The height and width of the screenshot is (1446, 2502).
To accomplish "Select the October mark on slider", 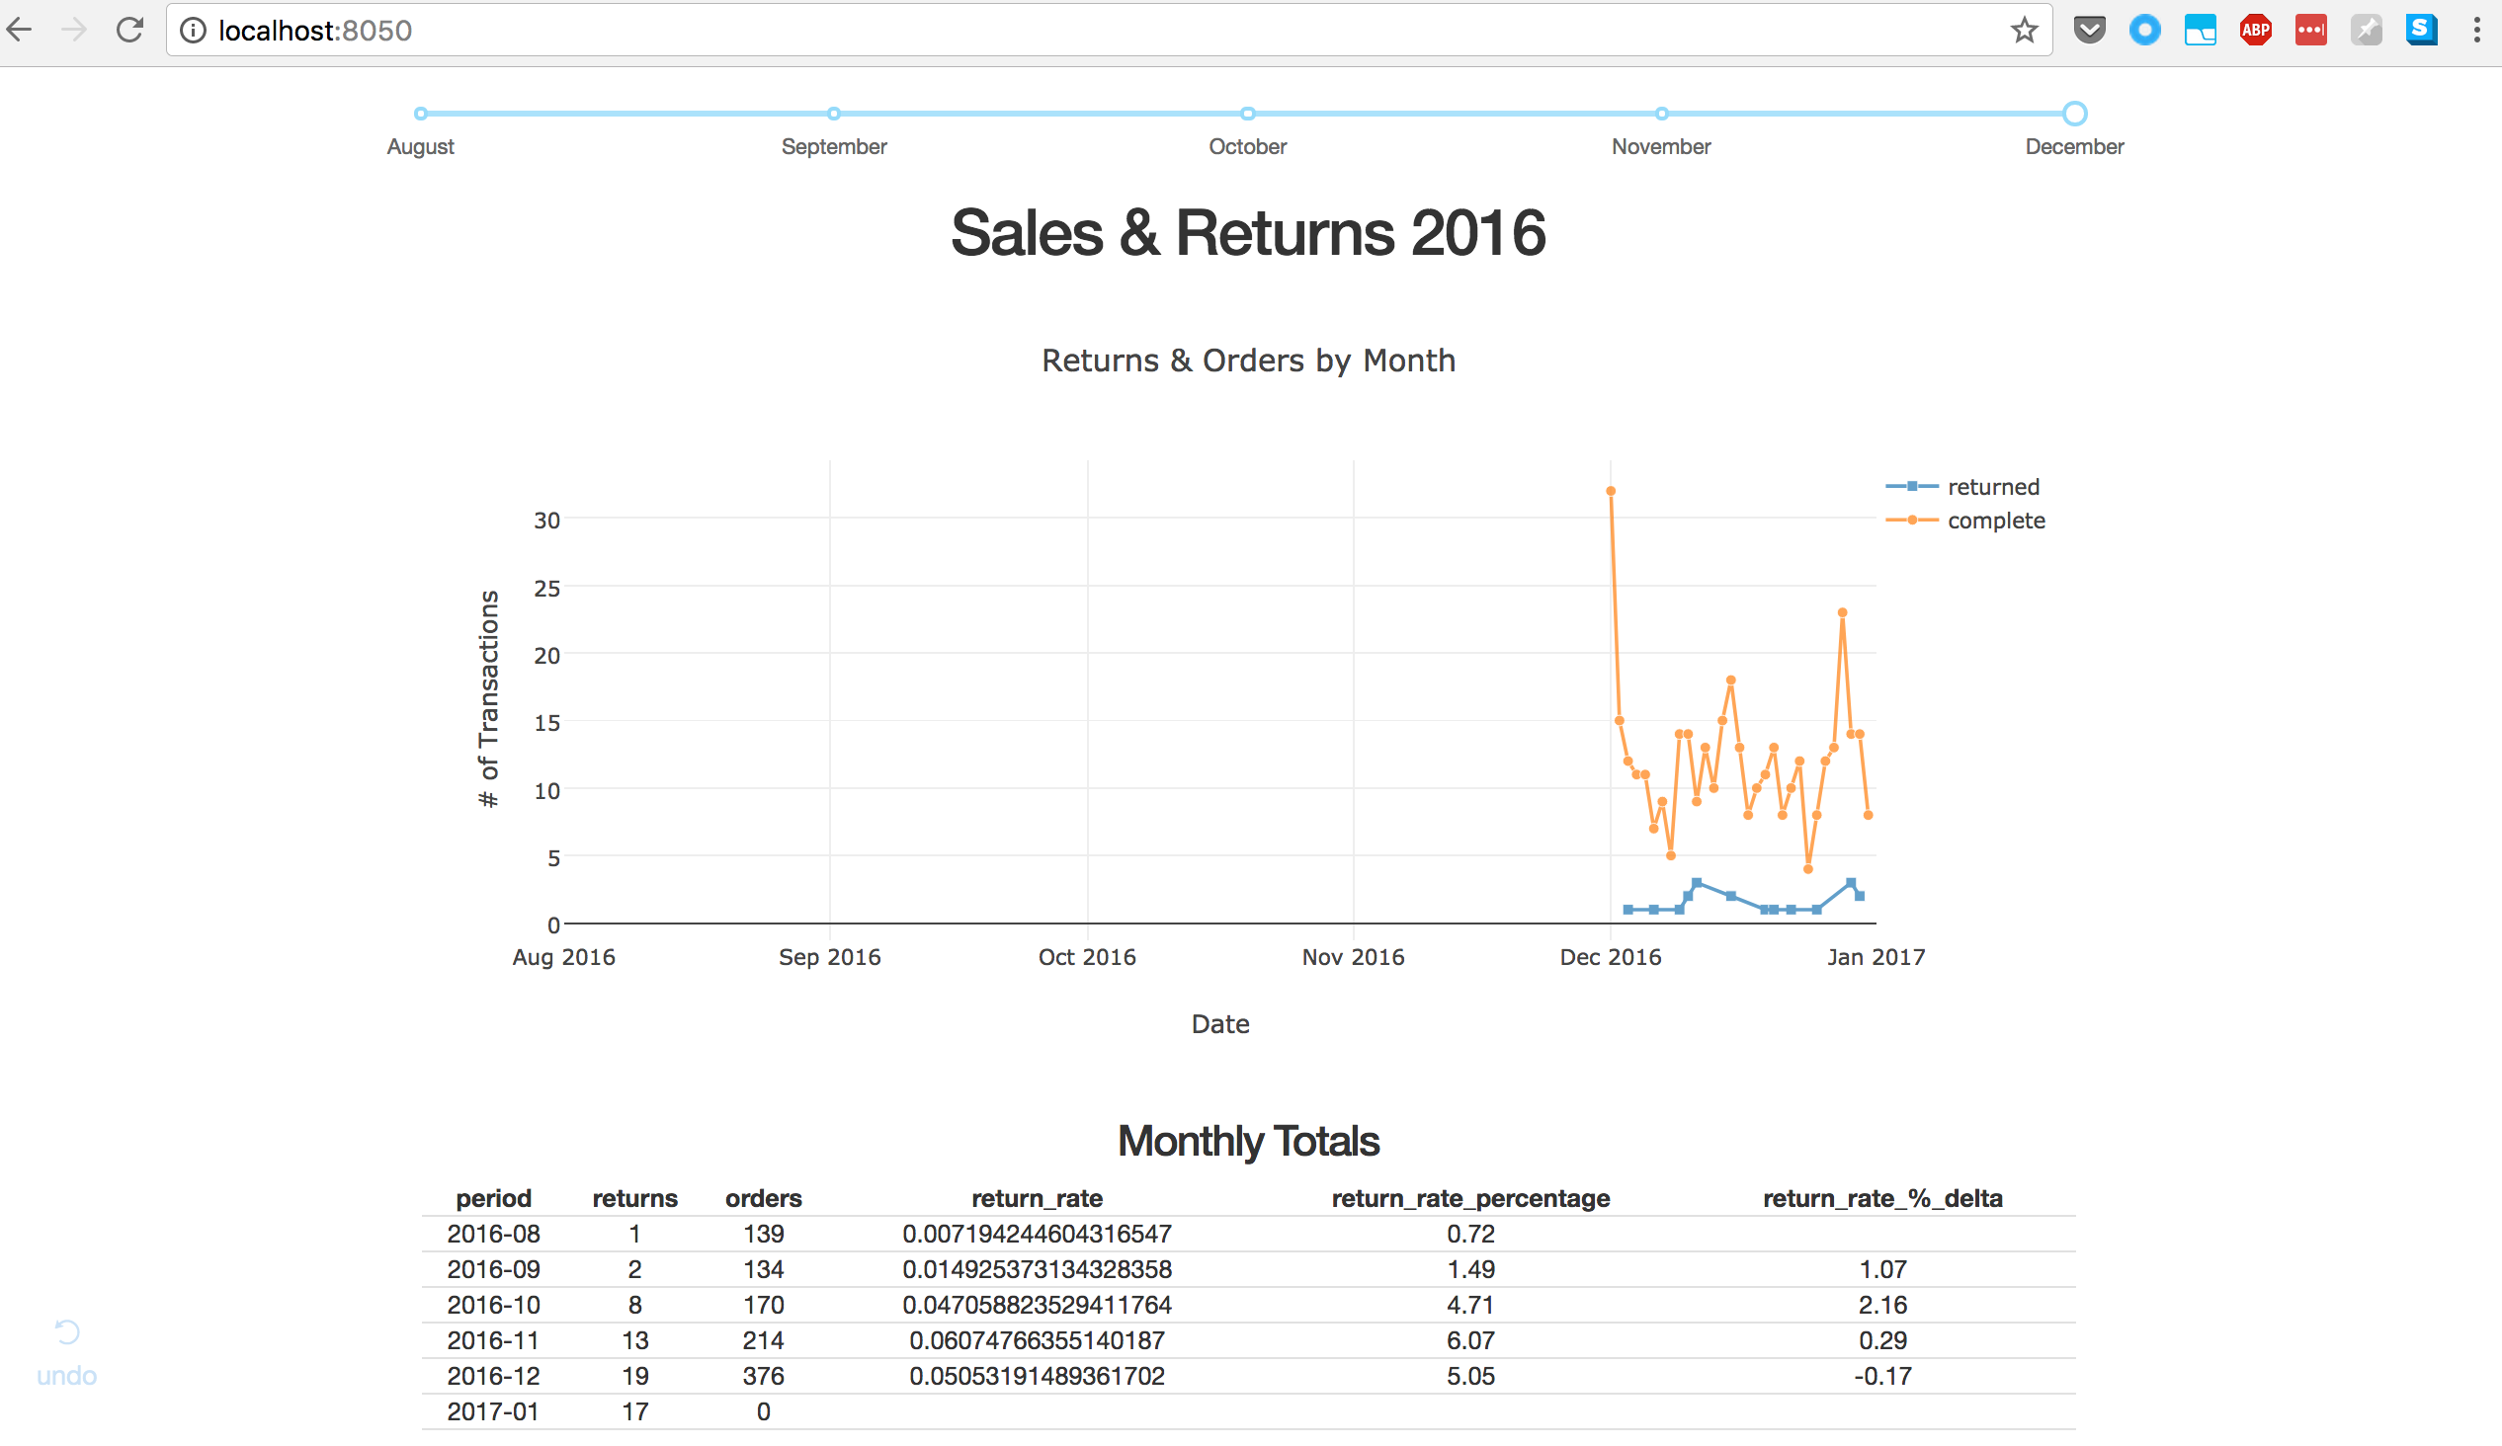I will (x=1248, y=115).
